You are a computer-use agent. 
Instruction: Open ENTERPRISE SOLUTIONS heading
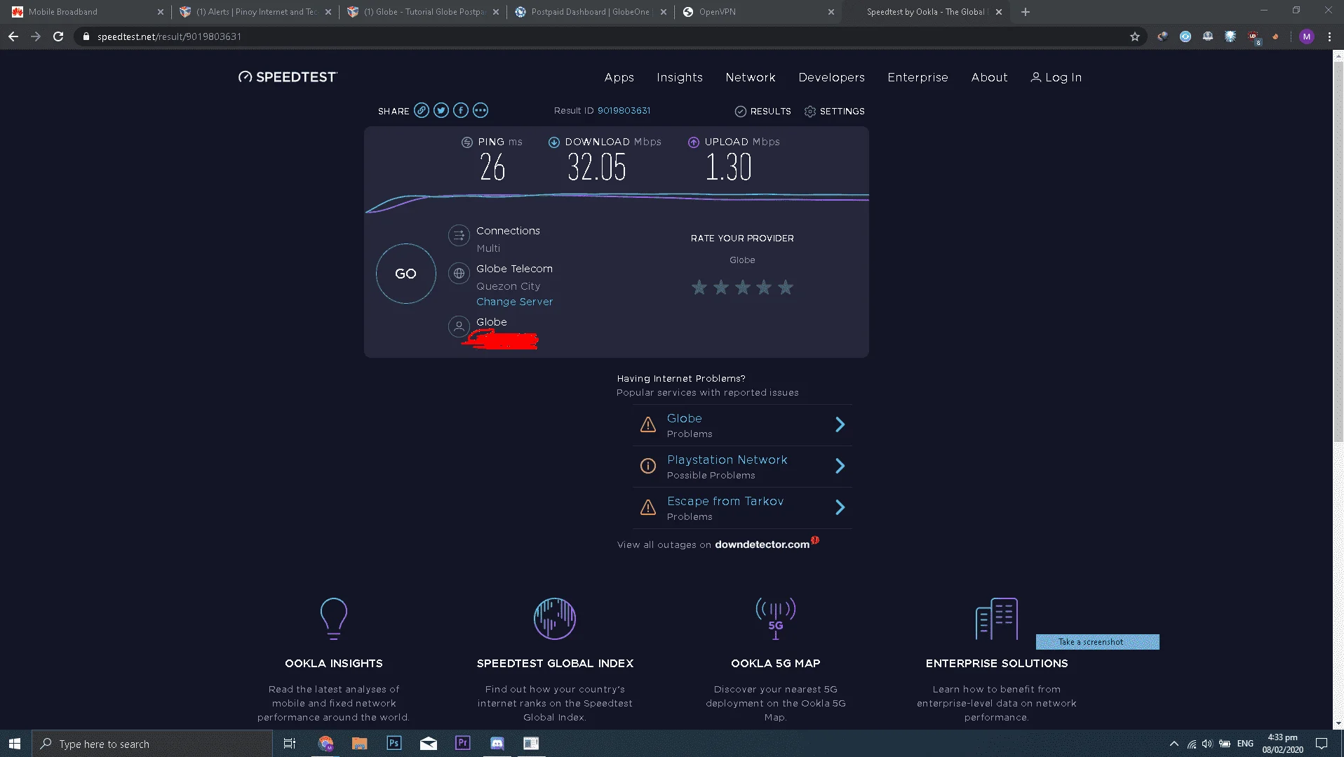(x=996, y=663)
